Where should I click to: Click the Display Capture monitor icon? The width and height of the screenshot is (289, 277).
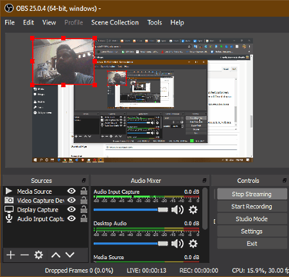pyautogui.click(x=9, y=210)
